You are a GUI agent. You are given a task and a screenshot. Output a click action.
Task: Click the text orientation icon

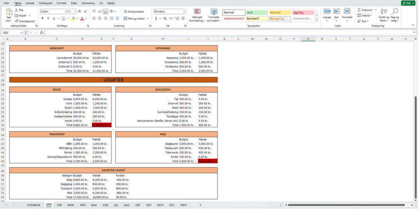tap(112, 12)
